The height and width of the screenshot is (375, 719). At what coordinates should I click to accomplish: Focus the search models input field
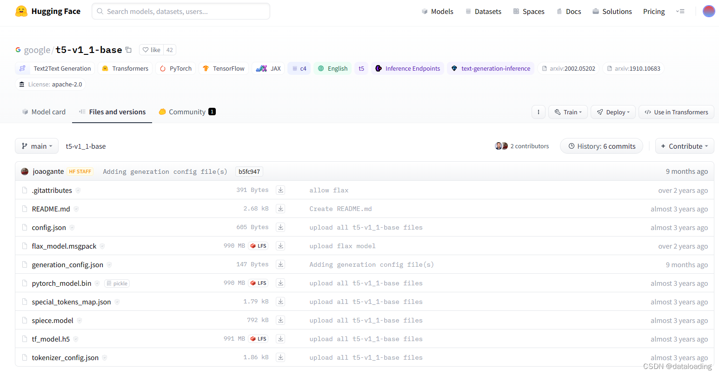pyautogui.click(x=181, y=11)
